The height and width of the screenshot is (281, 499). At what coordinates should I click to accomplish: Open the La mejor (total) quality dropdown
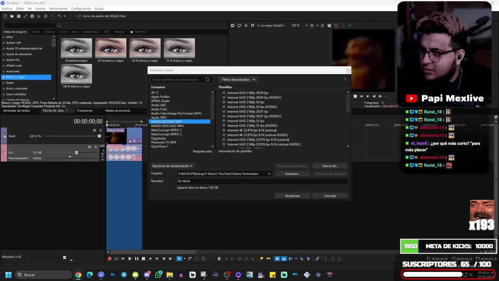[x=272, y=25]
